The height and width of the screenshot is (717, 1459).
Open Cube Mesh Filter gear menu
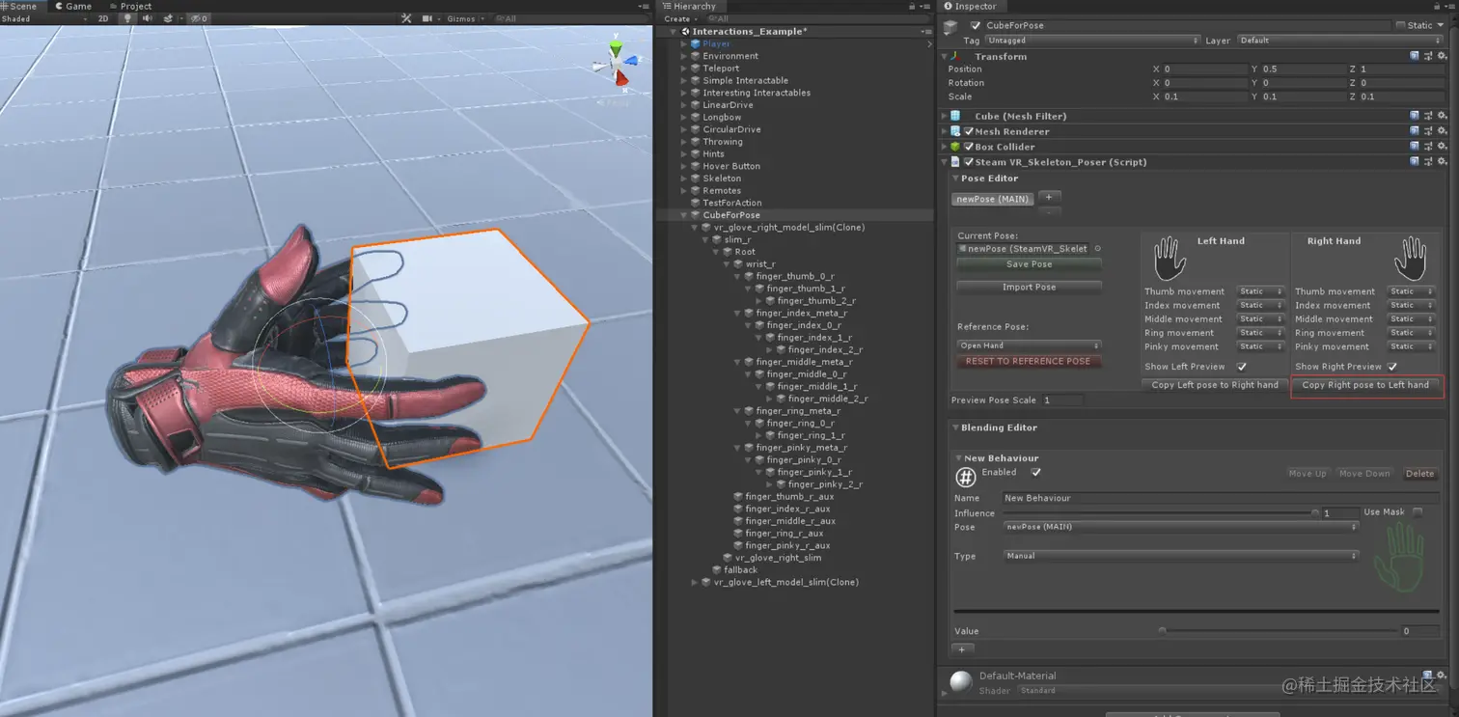click(1442, 116)
